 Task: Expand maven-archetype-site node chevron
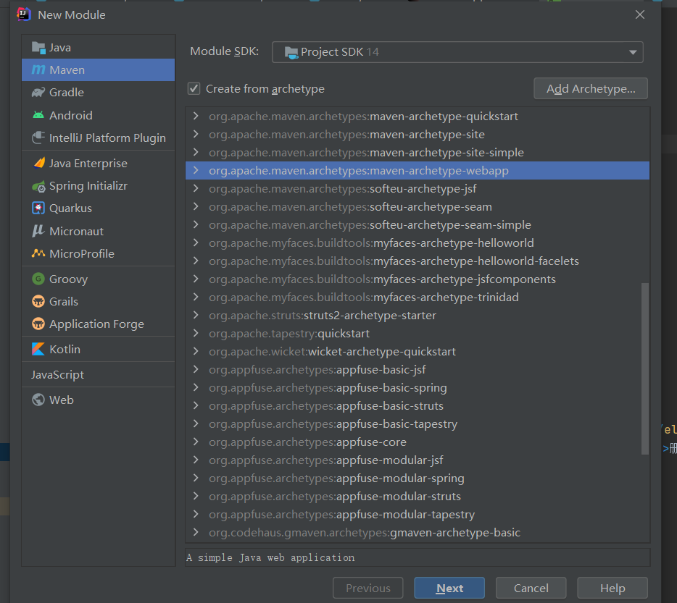click(196, 134)
